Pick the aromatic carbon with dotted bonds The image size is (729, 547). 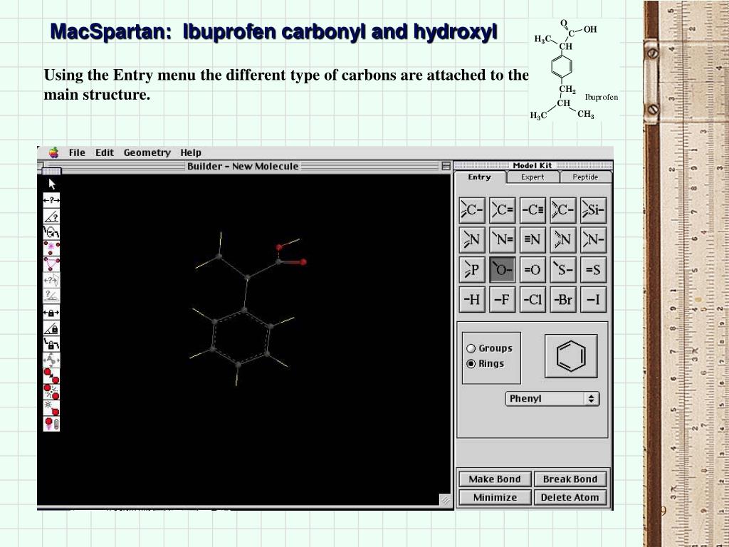(x=563, y=210)
